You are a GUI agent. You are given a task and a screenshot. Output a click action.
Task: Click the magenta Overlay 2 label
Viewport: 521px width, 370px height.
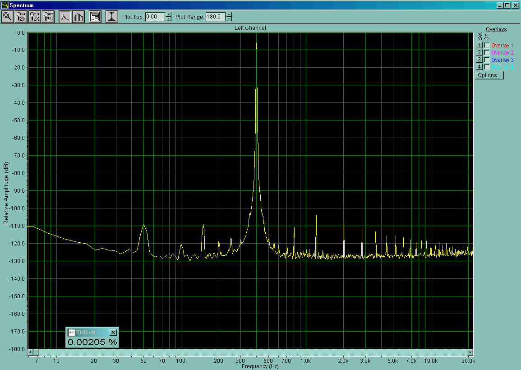pyautogui.click(x=503, y=52)
